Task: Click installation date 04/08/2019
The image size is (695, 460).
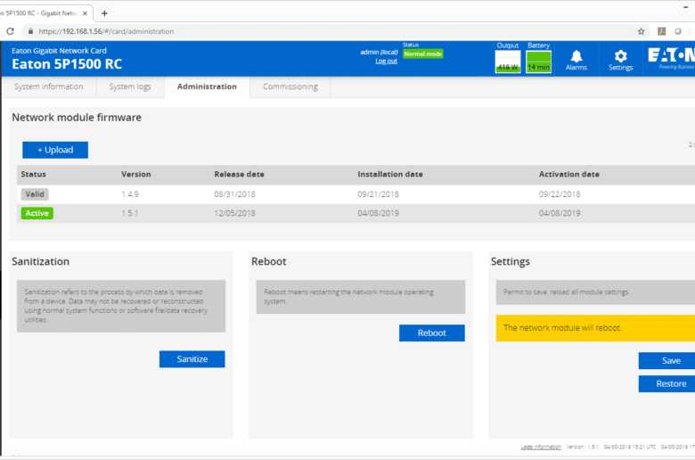Action: (378, 213)
